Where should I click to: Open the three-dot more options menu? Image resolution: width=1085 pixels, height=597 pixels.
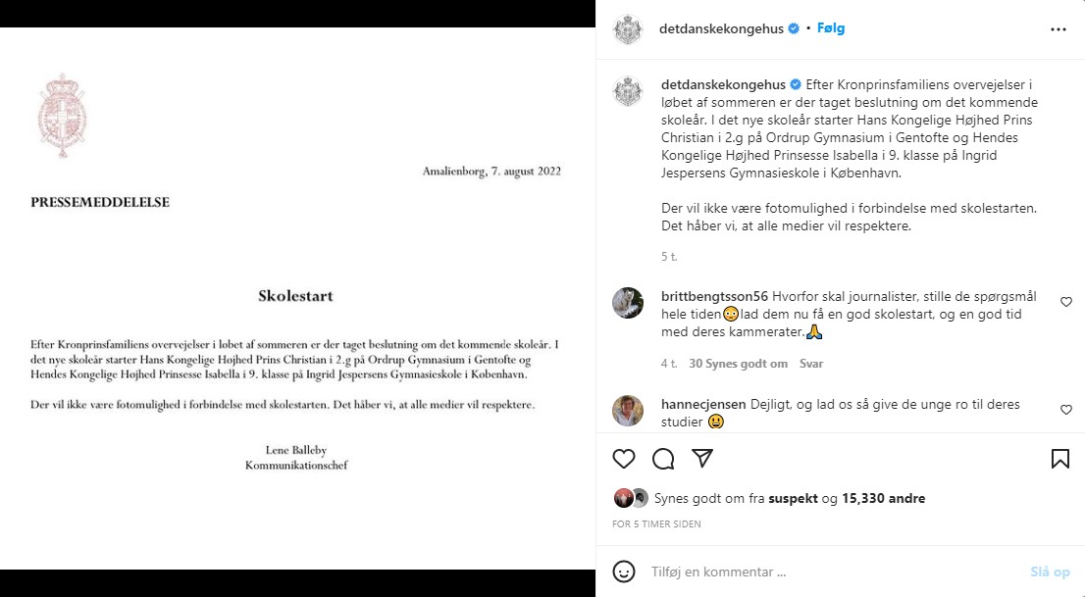1058,29
